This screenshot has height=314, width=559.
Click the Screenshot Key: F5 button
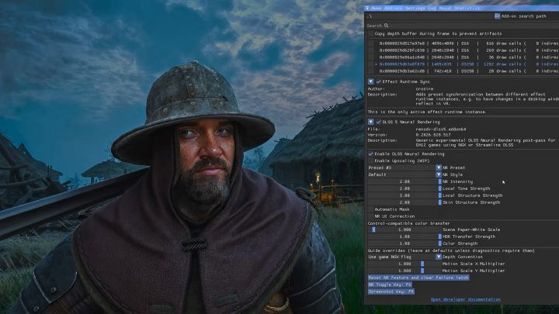point(391,292)
